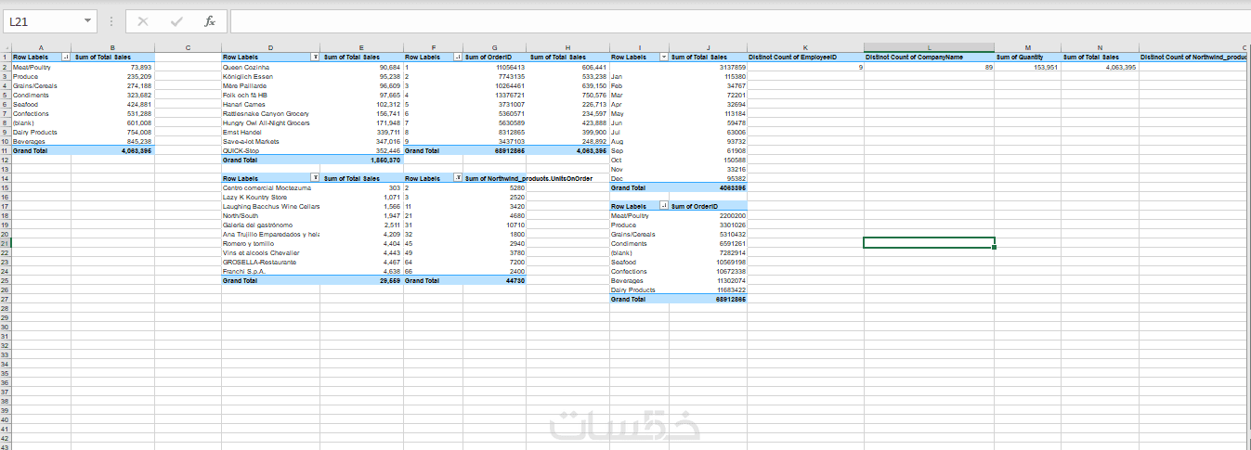Select row 30 header
1251x450 pixels.
(6, 327)
